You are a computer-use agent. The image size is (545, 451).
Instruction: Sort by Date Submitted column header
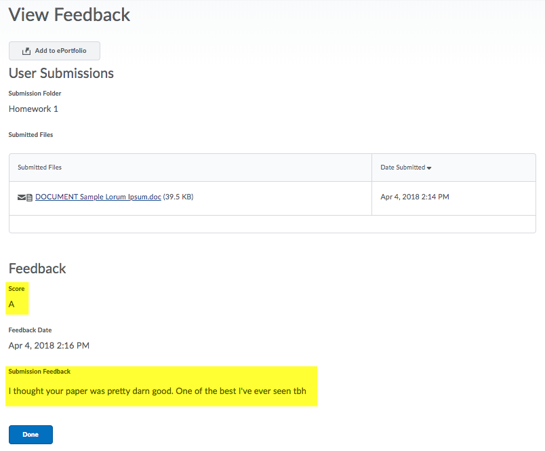[x=403, y=167]
